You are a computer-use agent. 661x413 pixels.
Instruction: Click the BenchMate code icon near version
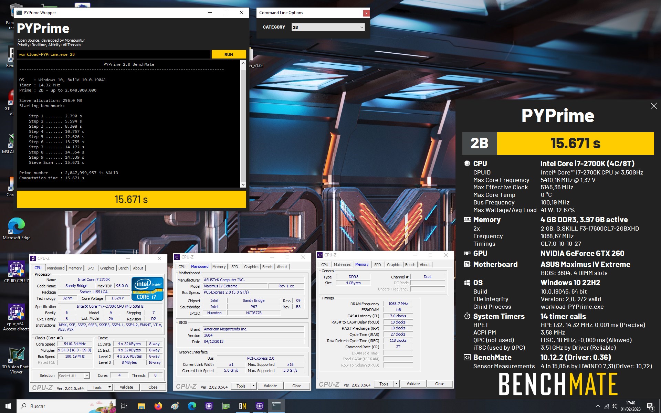click(x=467, y=357)
